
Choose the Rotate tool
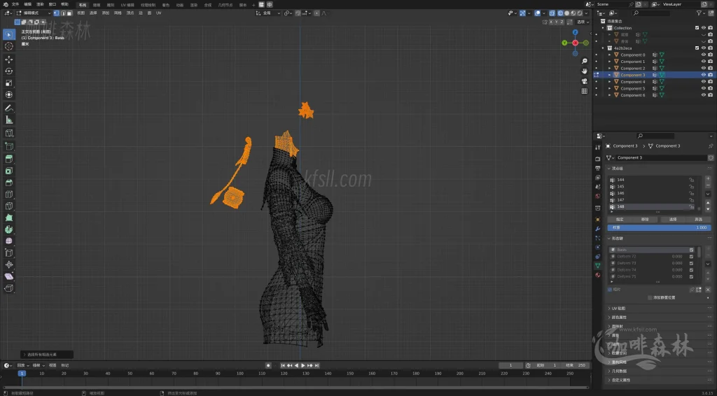click(8, 71)
